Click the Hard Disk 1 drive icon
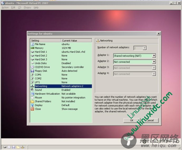 (x=32, y=52)
